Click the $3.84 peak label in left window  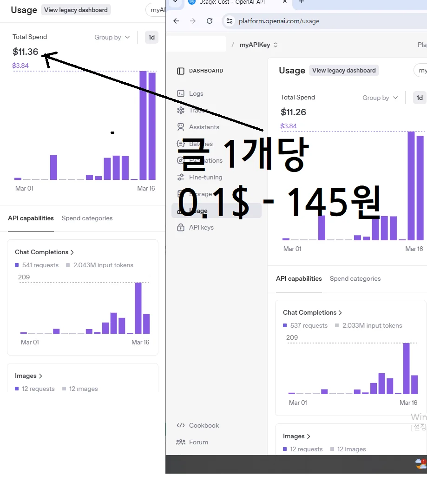pos(20,66)
